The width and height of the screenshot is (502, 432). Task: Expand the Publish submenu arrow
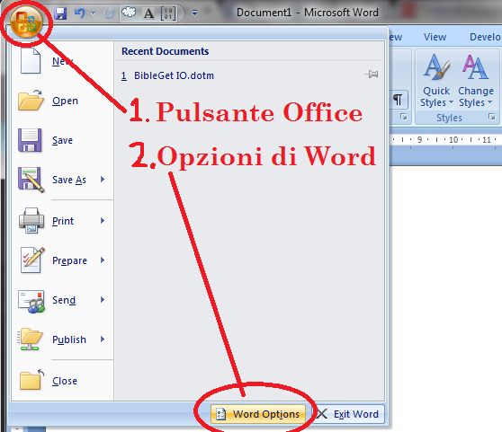103,339
